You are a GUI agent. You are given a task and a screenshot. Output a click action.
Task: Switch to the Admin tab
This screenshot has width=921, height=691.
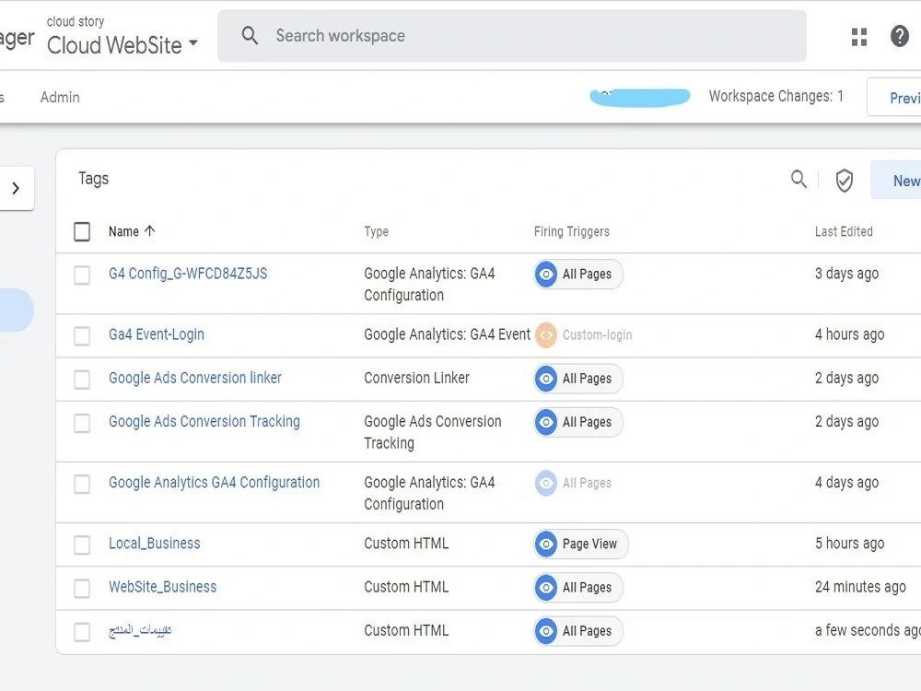click(x=60, y=98)
